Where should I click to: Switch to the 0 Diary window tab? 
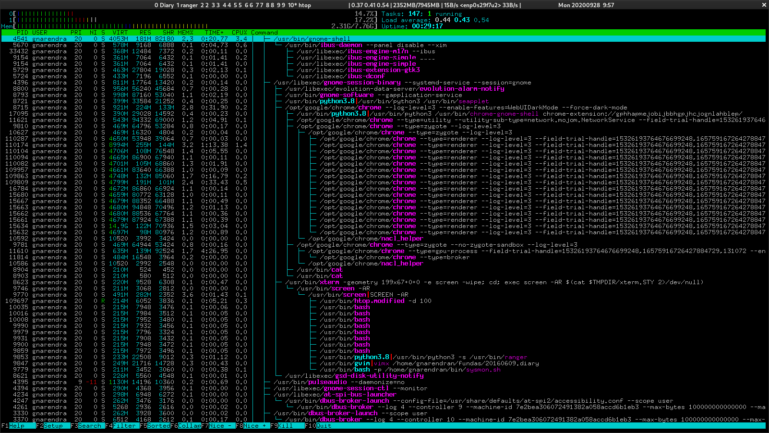pyautogui.click(x=164, y=5)
